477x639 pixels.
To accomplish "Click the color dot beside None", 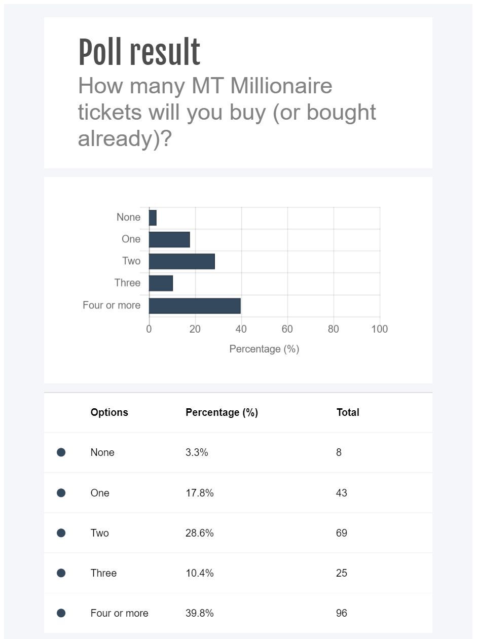I will point(61,452).
